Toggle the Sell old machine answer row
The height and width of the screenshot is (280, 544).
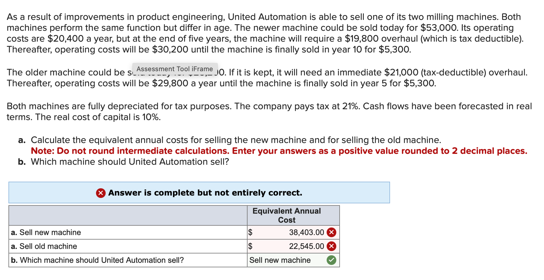[290, 246]
